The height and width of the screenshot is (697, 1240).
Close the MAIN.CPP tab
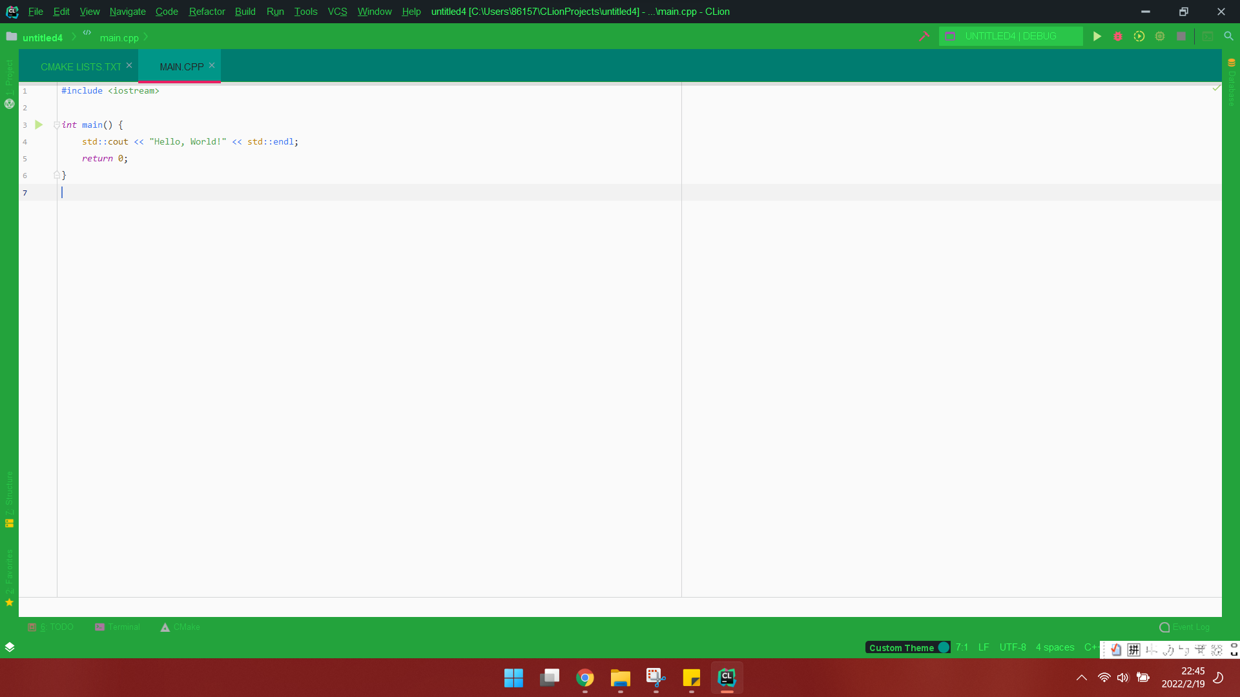tap(212, 65)
